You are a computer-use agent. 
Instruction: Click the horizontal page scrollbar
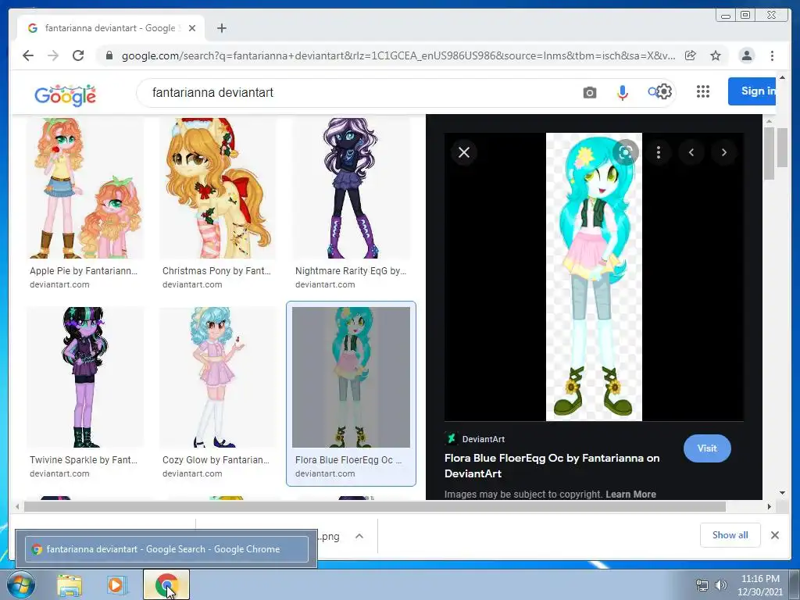tap(374, 506)
